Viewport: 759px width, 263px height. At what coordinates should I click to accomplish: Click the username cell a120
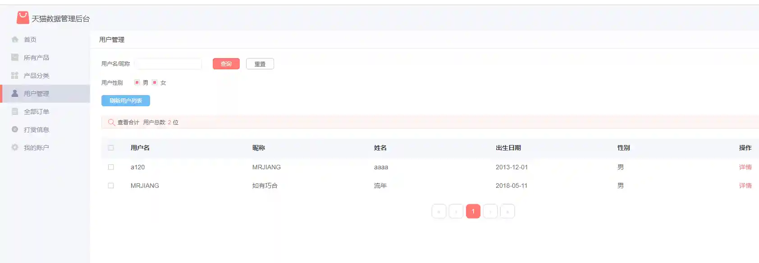coord(138,167)
